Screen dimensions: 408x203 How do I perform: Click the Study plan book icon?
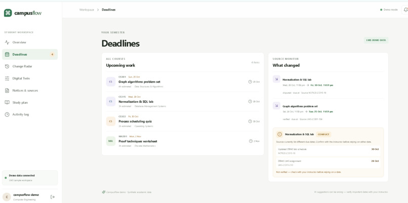pyautogui.click(x=7, y=103)
